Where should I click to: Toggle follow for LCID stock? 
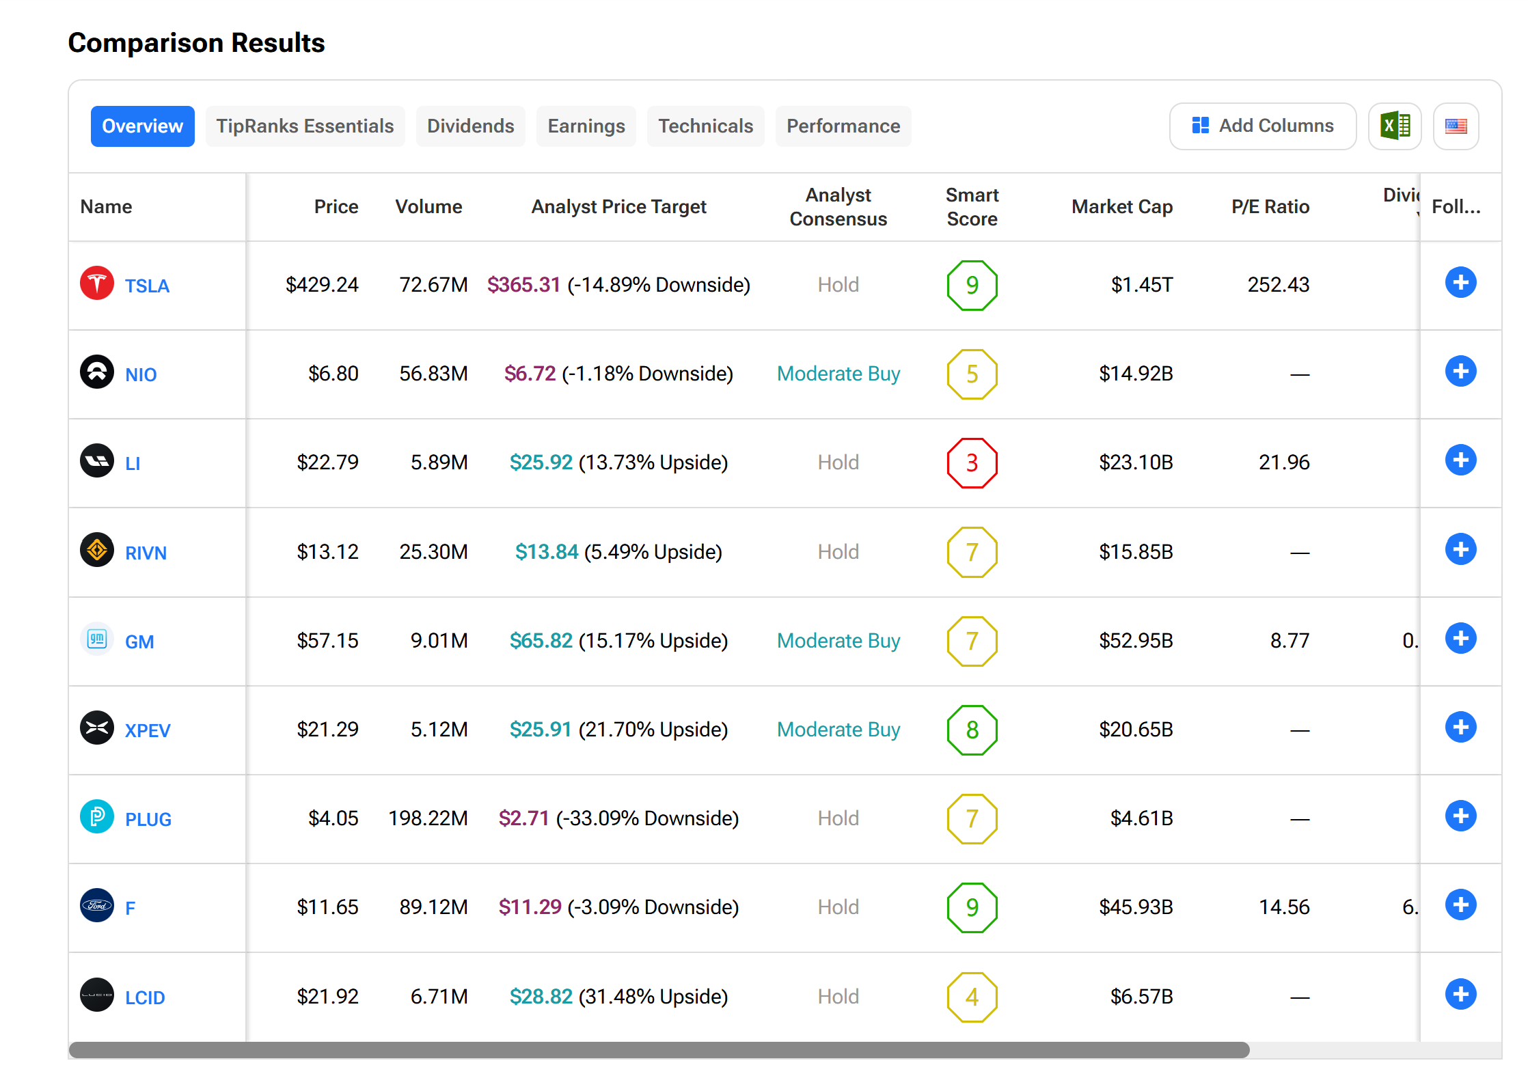[x=1460, y=995]
